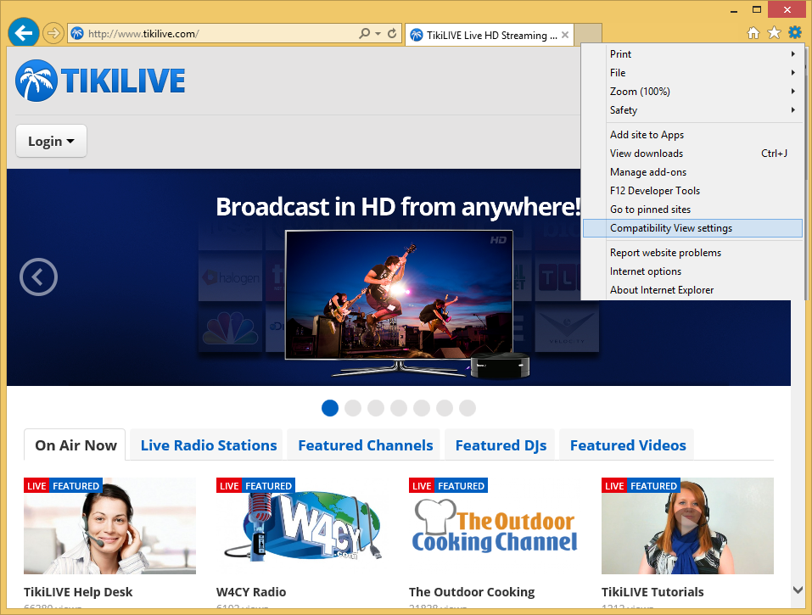Click The Outdoor Cooking title link
Screen dimensions: 812x615
[472, 592]
